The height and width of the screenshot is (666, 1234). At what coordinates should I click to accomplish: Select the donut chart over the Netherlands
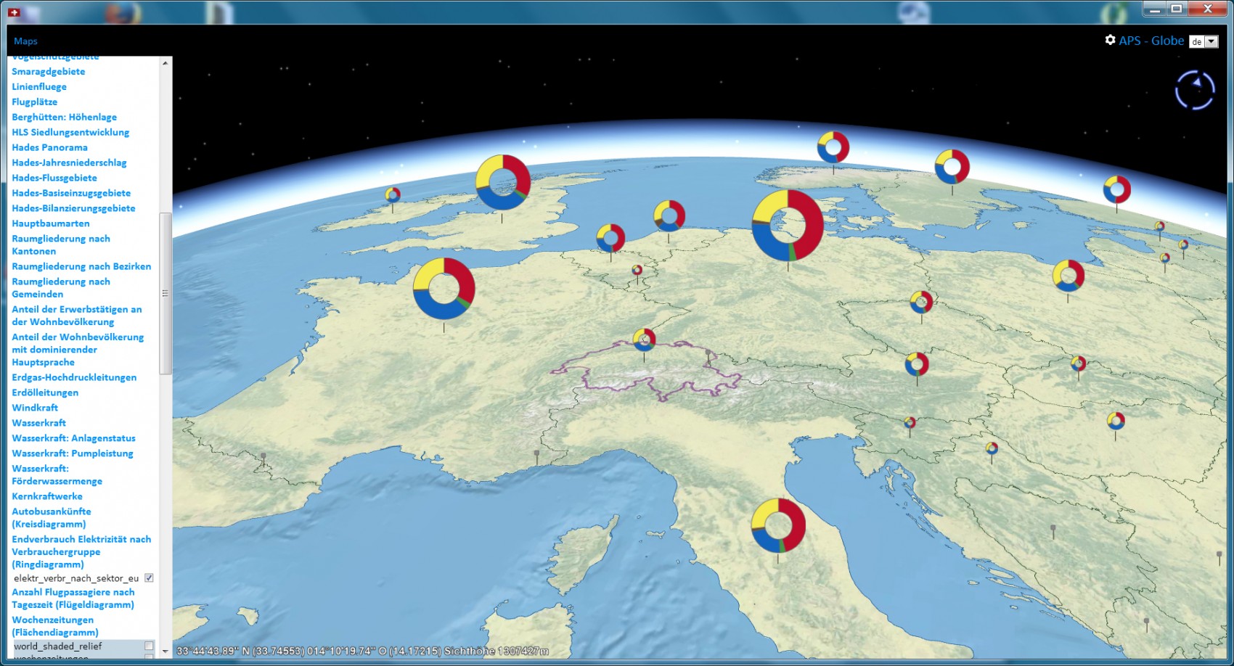[x=610, y=238]
